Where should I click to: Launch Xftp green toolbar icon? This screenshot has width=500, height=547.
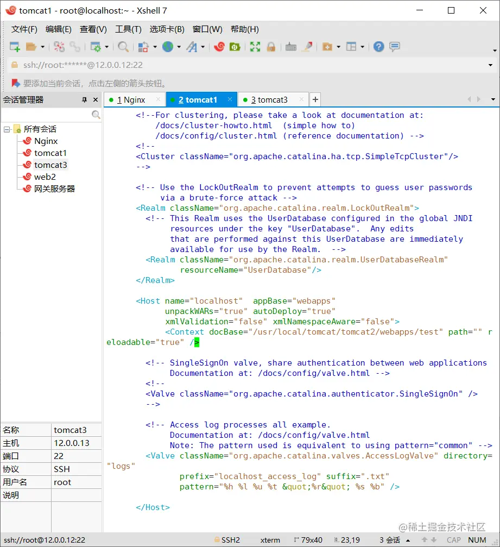coord(235,47)
